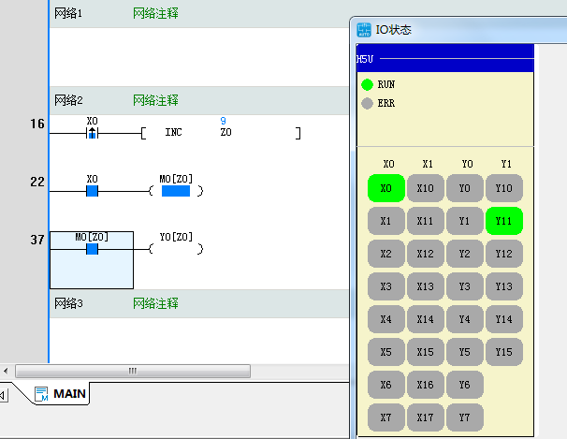Screen dimensions: 567x439
Task: Select the 网络2 network header
Action: 68,100
